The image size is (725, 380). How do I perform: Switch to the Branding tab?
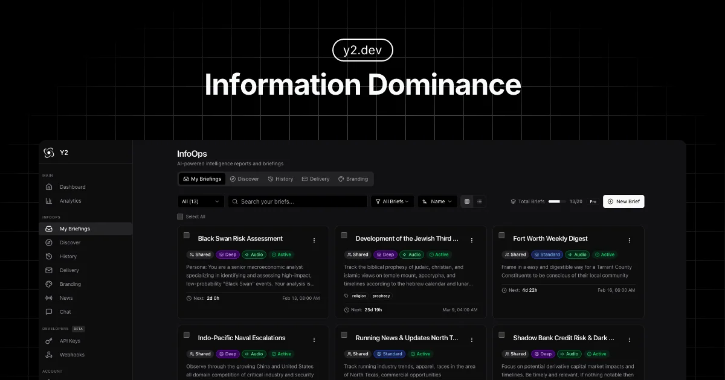tap(353, 179)
